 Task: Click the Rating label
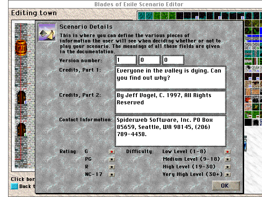pyautogui.click(x=68, y=151)
